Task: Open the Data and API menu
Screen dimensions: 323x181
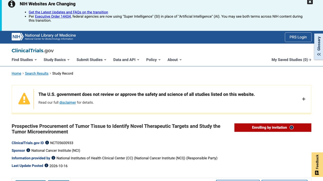Action: 126,60
